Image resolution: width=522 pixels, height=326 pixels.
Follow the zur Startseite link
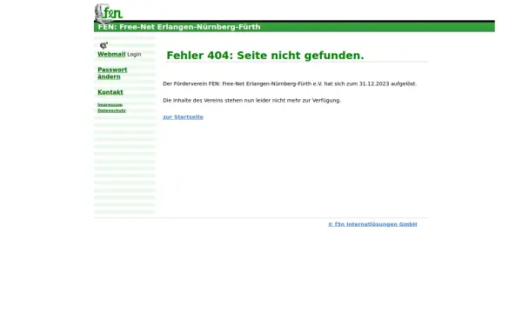(183, 117)
